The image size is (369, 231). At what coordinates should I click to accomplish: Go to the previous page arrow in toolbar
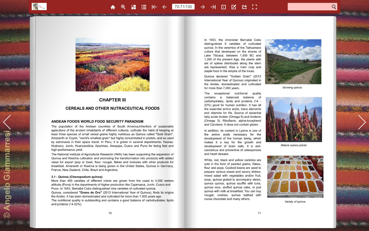165,7
